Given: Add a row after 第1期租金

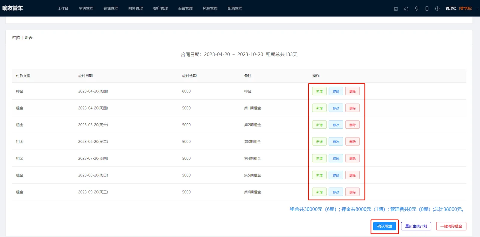Looking at the screenshot, I should coord(319,108).
